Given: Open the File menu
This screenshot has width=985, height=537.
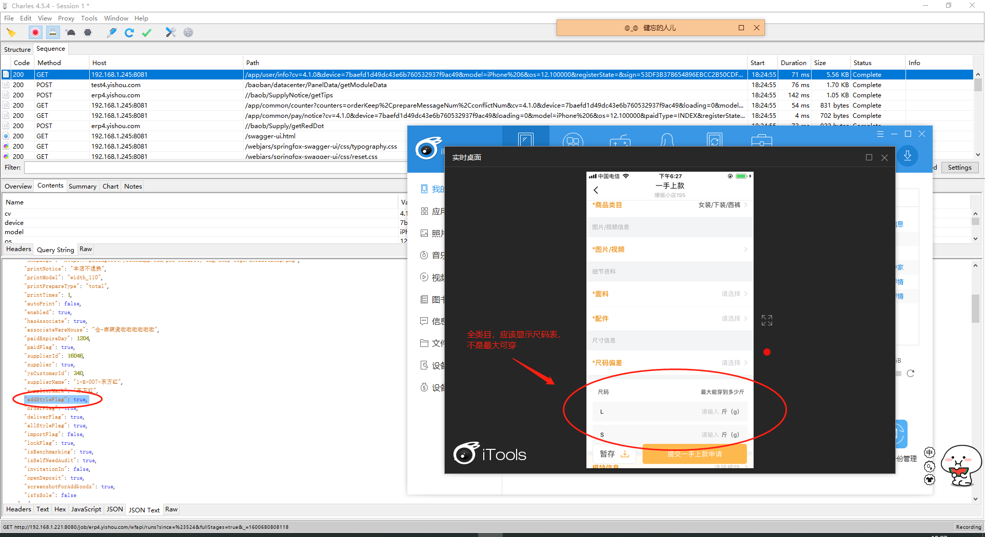Looking at the screenshot, I should click(x=9, y=18).
